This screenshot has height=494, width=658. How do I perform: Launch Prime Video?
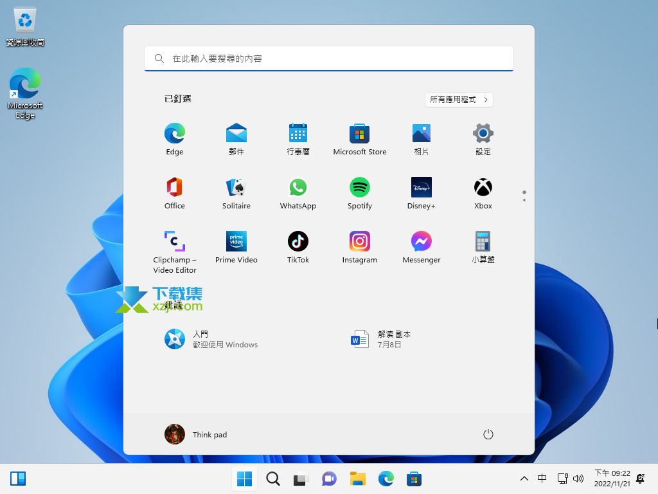click(x=236, y=248)
